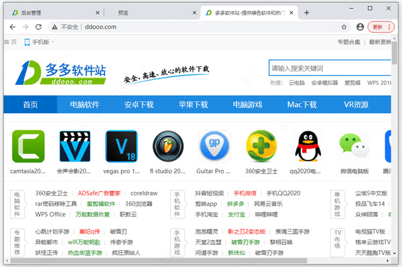The height and width of the screenshot is (267, 402).
Task: Click the browser forward arrow
Action: pyautogui.click(x=25, y=27)
